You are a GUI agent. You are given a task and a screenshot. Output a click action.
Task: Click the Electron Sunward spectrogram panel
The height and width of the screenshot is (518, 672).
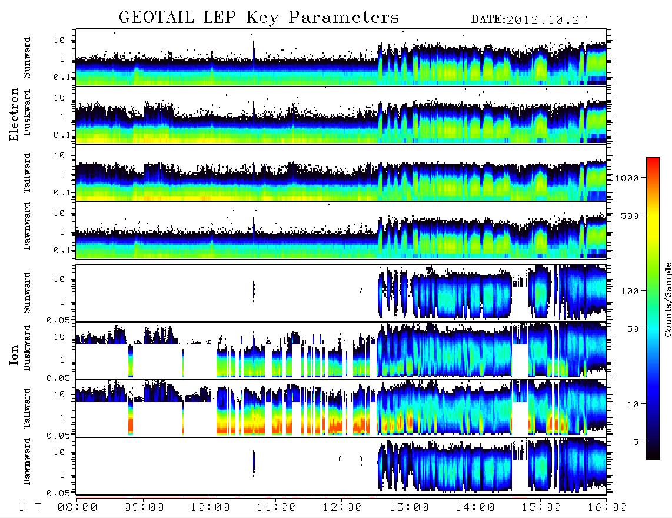[x=341, y=58]
